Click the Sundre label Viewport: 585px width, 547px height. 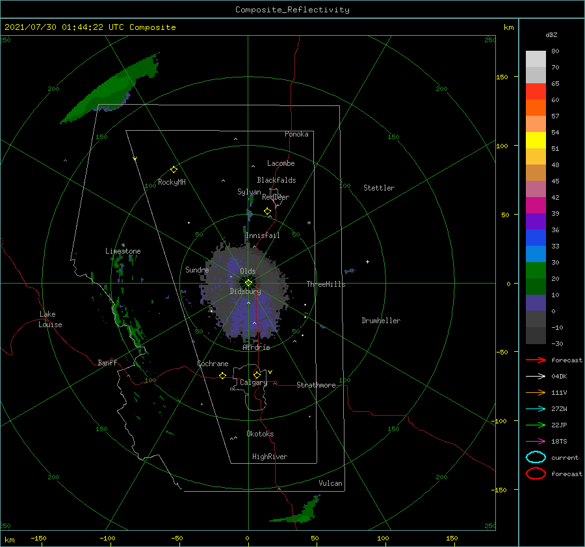coord(197,269)
